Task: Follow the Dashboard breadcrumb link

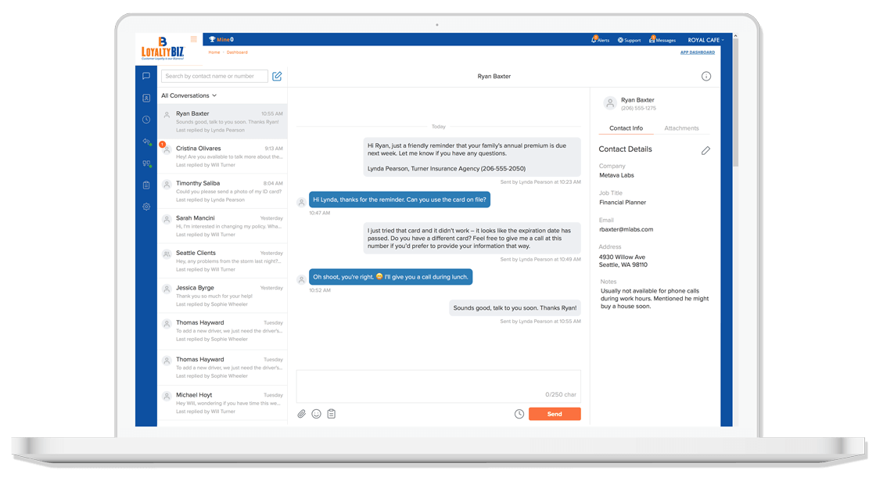Action: coord(237,52)
